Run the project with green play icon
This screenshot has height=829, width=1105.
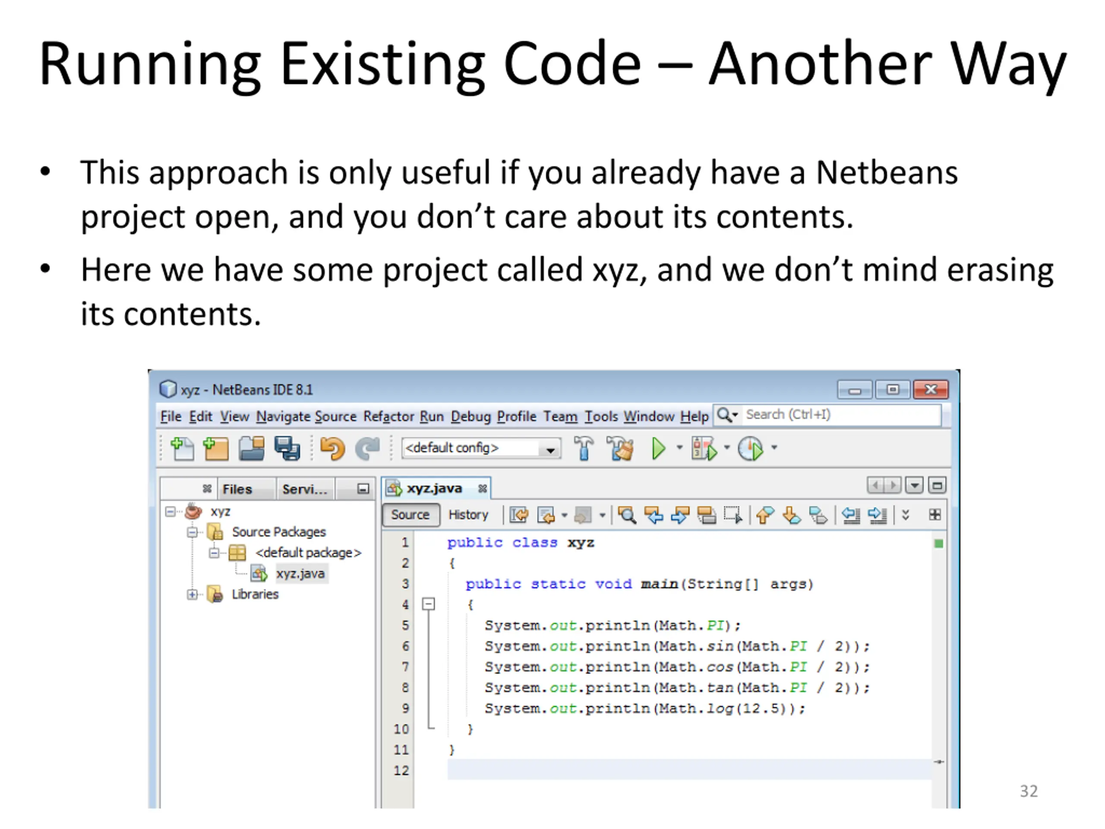(x=659, y=448)
